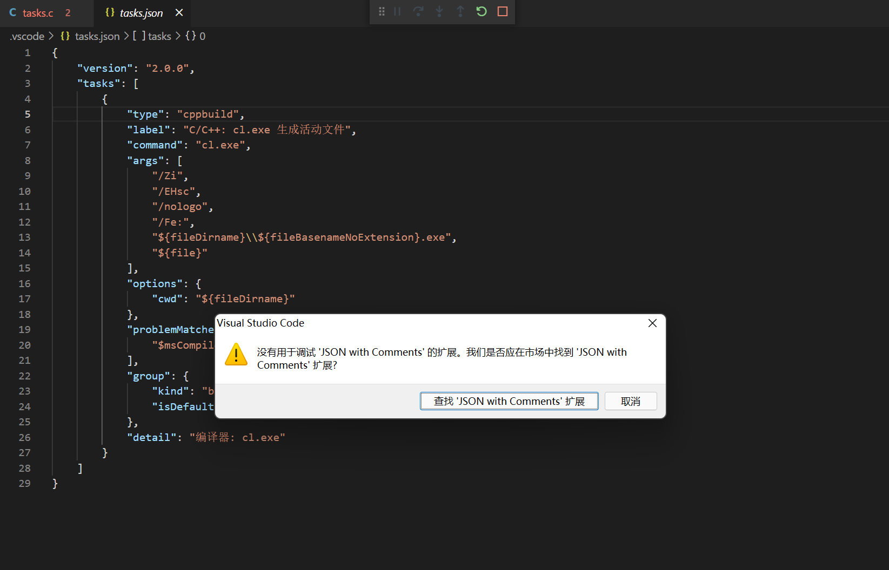Click the debug toolbar drag handle

pos(382,11)
